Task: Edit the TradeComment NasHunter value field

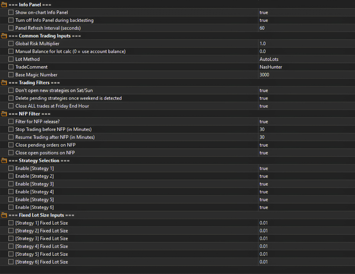Action: (x=306, y=67)
